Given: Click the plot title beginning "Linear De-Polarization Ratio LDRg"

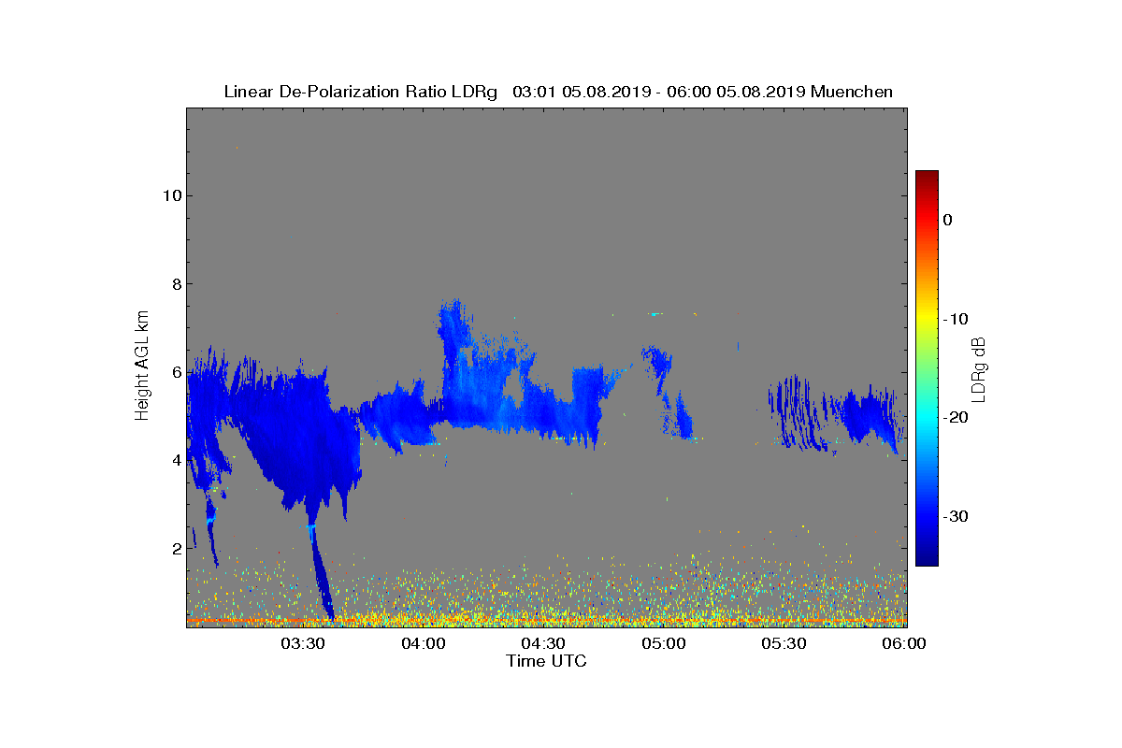Looking at the screenshot, I should coord(558,92).
